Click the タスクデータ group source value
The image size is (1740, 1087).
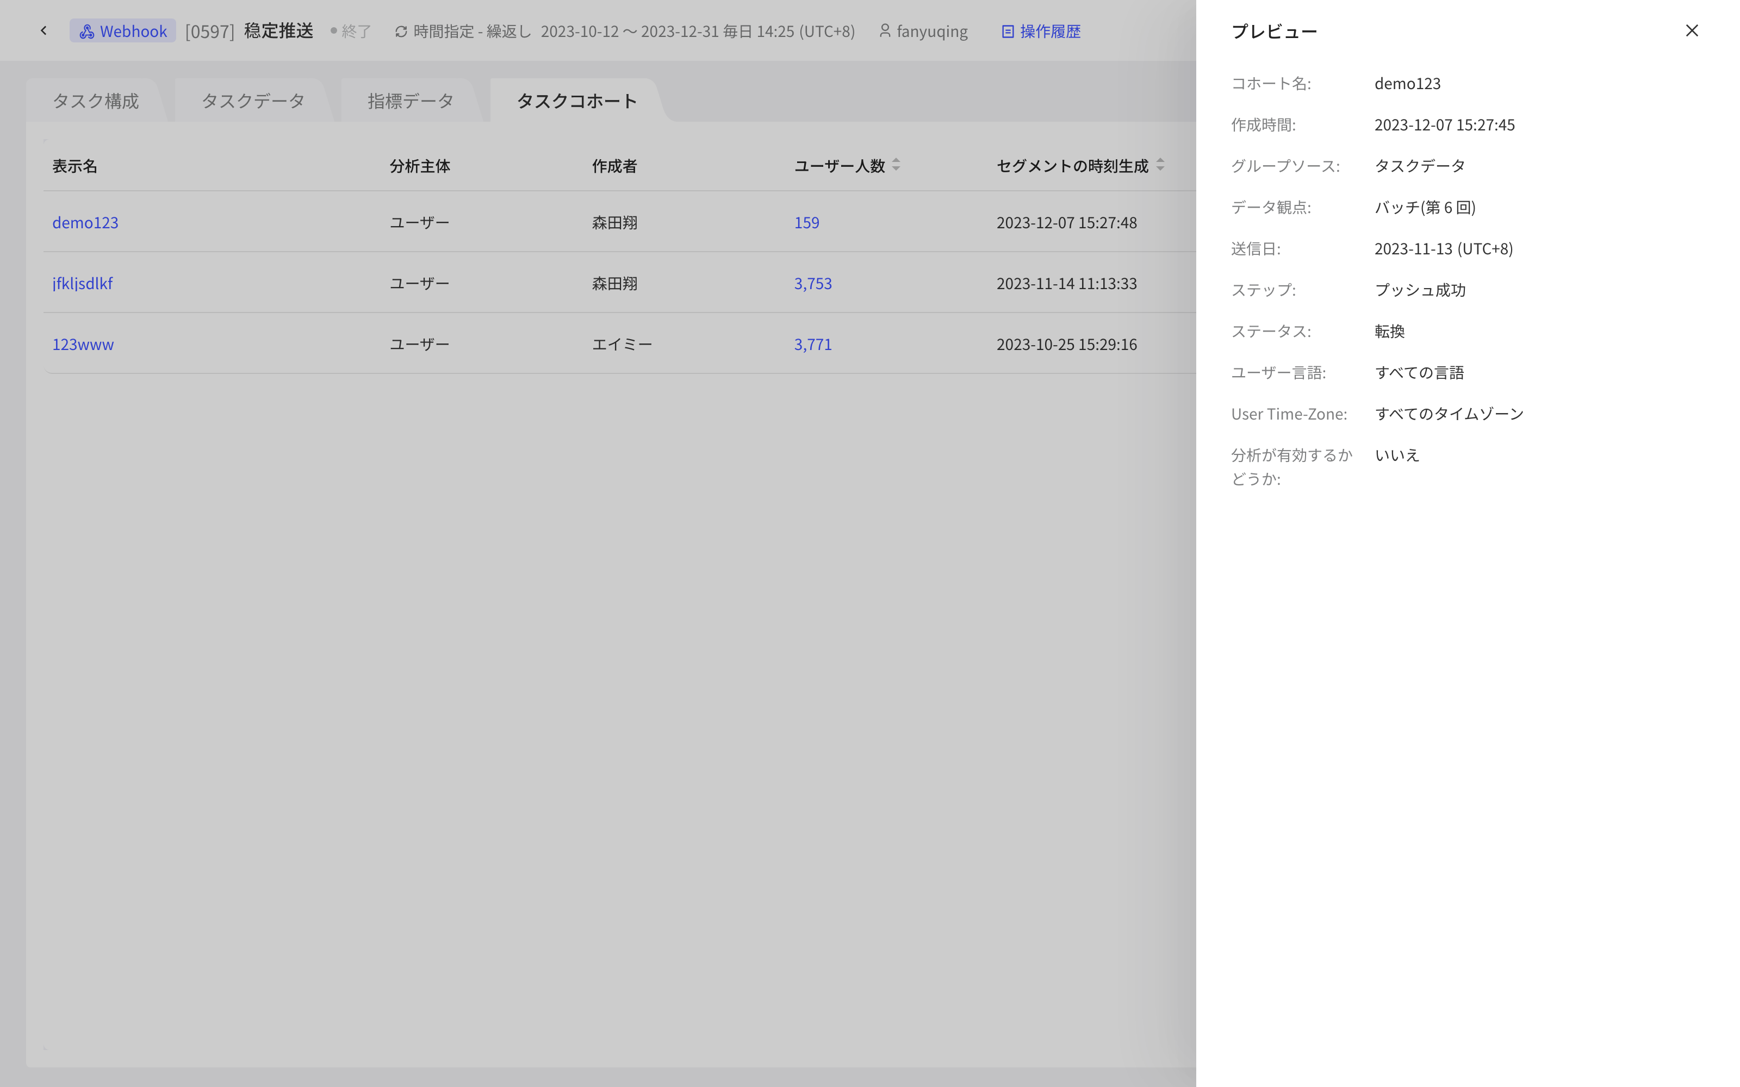pyautogui.click(x=1420, y=166)
